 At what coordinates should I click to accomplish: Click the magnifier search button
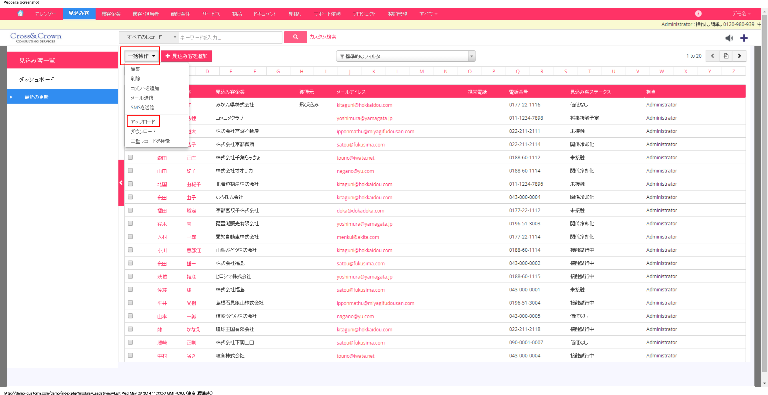click(295, 37)
